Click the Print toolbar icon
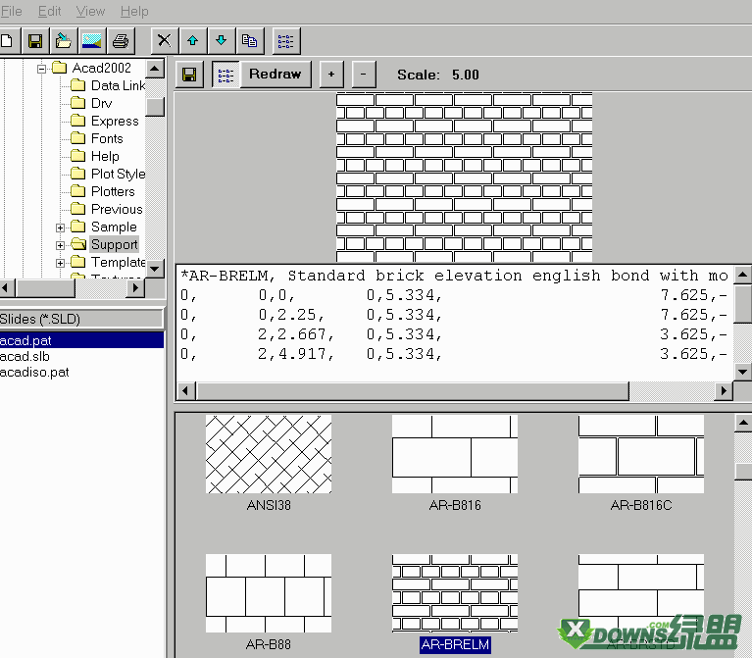This screenshot has width=752, height=658. click(x=121, y=41)
